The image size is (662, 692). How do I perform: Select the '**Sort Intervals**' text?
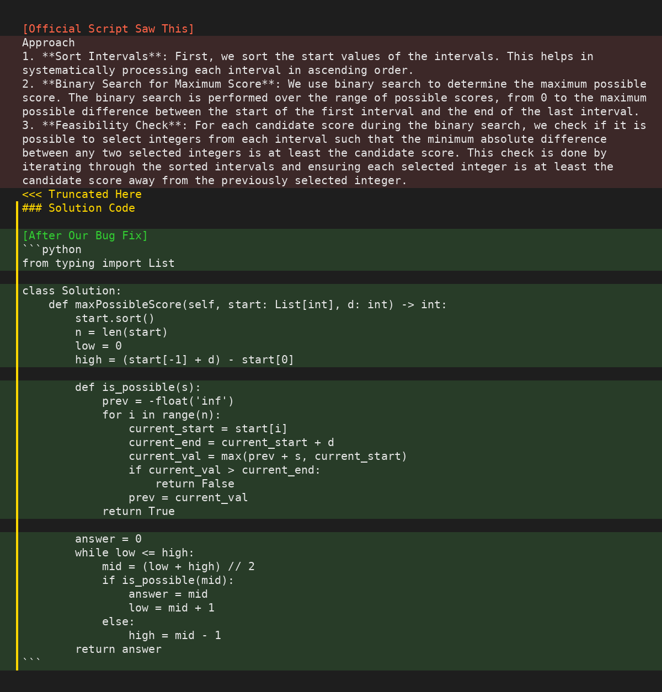point(102,57)
